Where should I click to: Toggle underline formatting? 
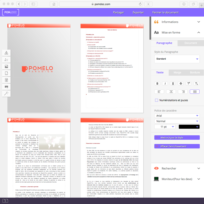[x=173, y=84]
